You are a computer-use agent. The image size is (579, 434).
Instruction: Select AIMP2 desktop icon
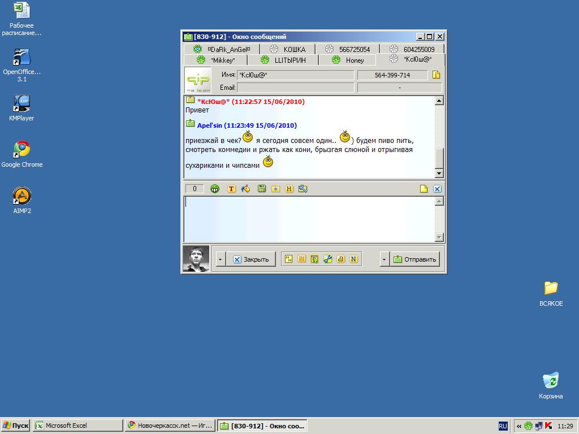tap(22, 201)
